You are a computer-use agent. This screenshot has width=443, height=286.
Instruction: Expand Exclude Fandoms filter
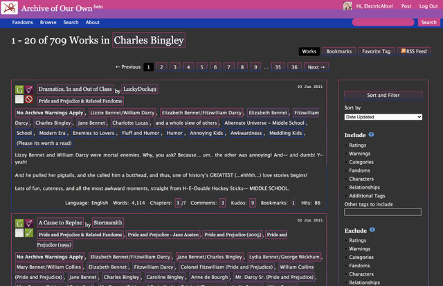pos(359,266)
